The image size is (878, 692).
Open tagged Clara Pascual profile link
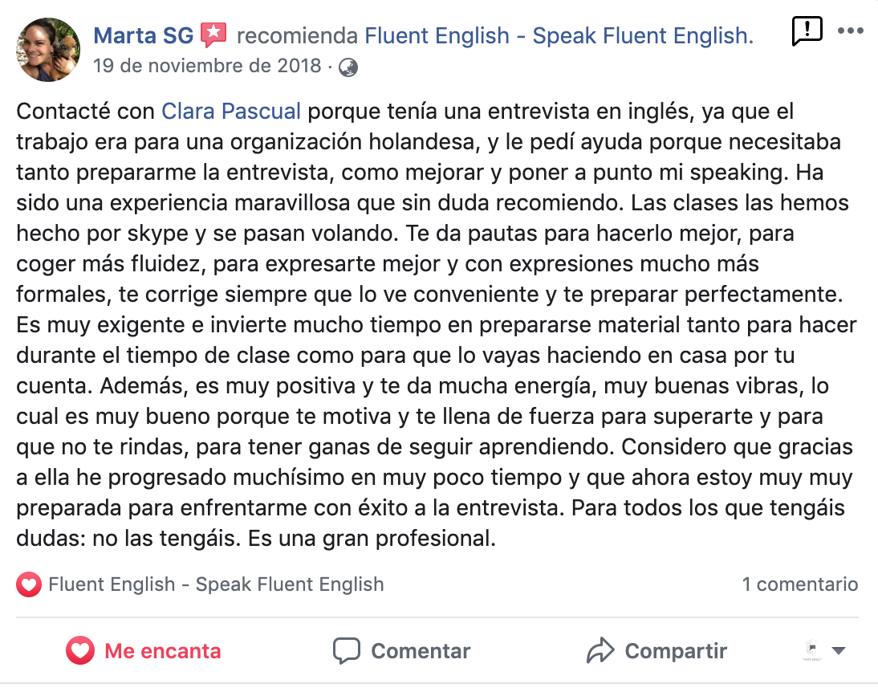point(231,112)
